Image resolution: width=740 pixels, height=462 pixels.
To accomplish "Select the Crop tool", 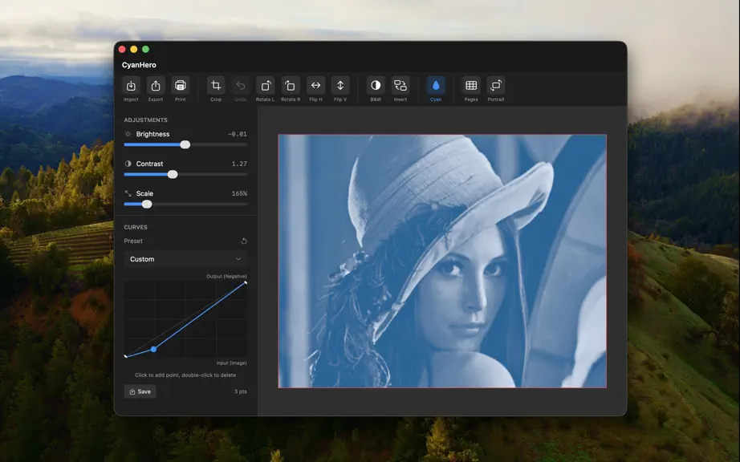I will point(216,85).
